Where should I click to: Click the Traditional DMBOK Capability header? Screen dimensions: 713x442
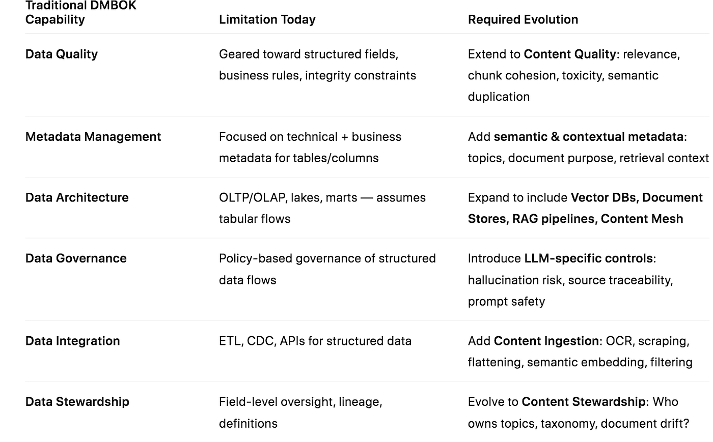pyautogui.click(x=81, y=13)
